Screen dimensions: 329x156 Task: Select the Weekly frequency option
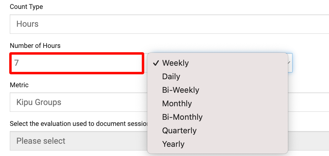pos(176,63)
